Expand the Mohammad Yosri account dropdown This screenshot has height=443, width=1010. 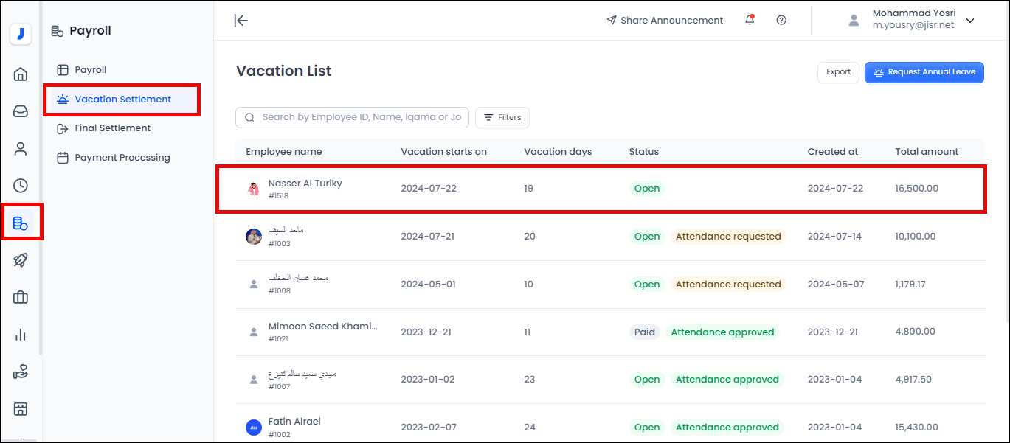coord(970,21)
